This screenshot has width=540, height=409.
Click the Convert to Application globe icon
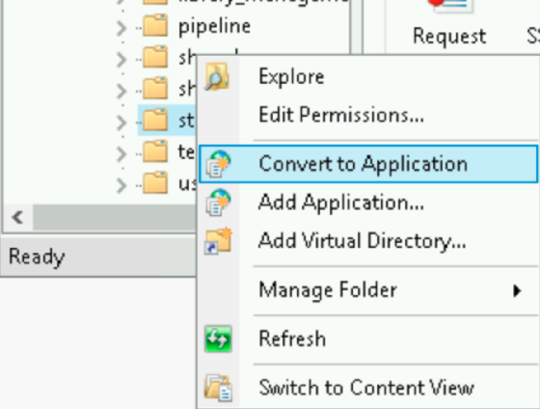click(218, 164)
